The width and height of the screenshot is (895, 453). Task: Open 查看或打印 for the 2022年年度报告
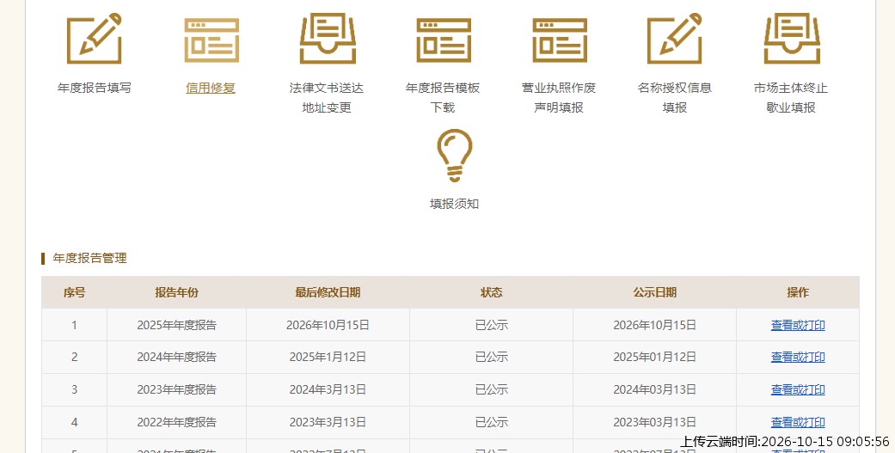[x=797, y=422]
